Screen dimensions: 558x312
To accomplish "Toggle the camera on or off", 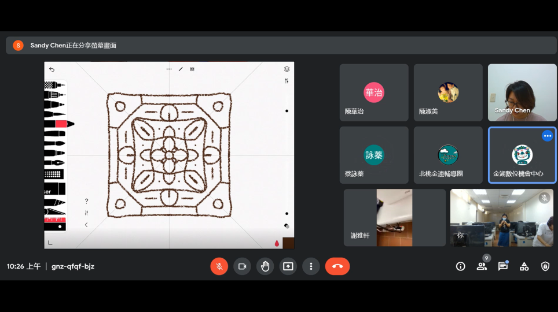I will point(242,266).
